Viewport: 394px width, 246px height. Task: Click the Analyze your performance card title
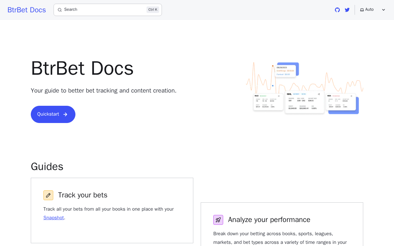point(269,220)
